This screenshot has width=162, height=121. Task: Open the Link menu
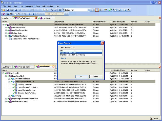[21, 6]
